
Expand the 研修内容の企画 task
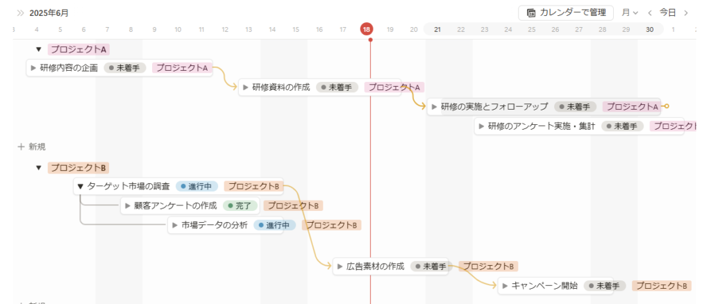click(x=33, y=69)
